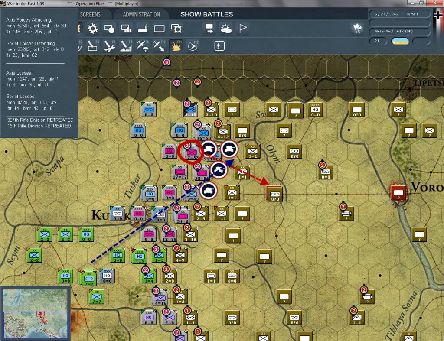
Task: Select the pink 12=38 unit
Action: click(x=170, y=234)
